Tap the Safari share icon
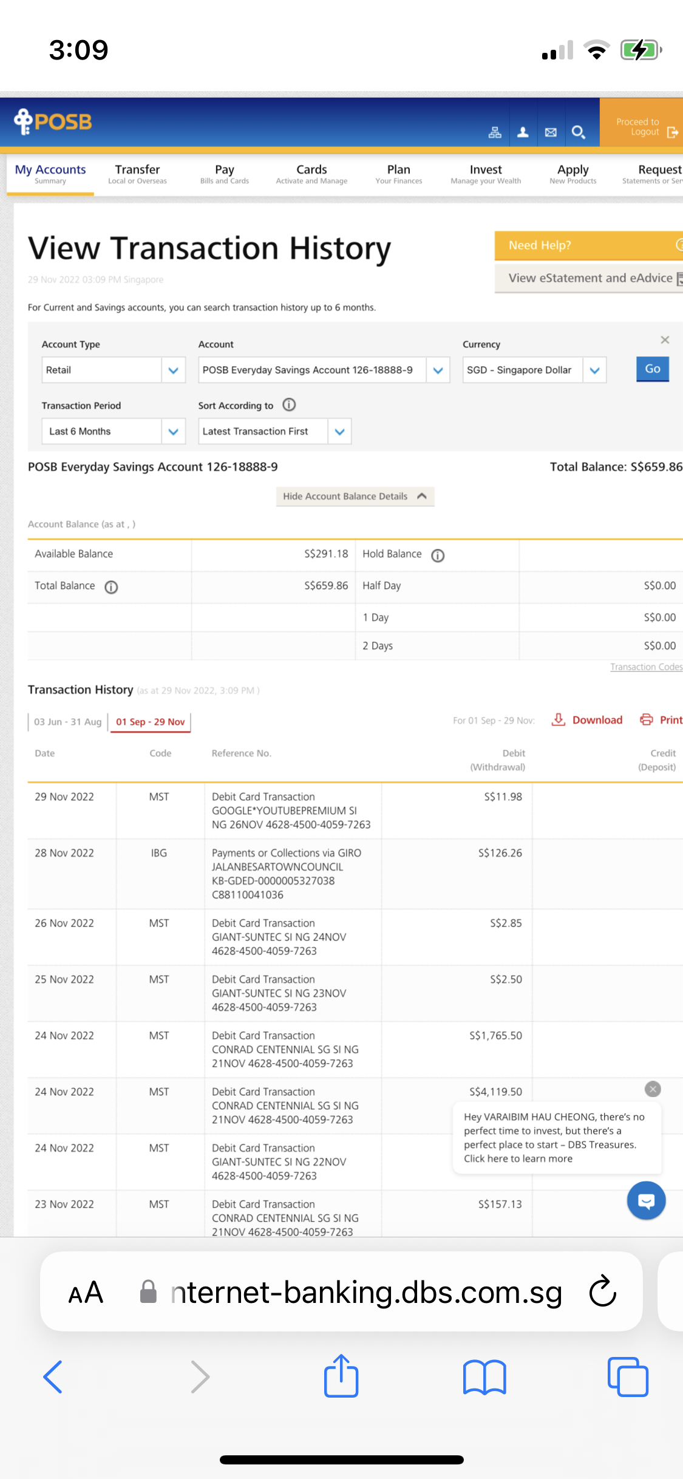The width and height of the screenshot is (683, 1479). [341, 1376]
